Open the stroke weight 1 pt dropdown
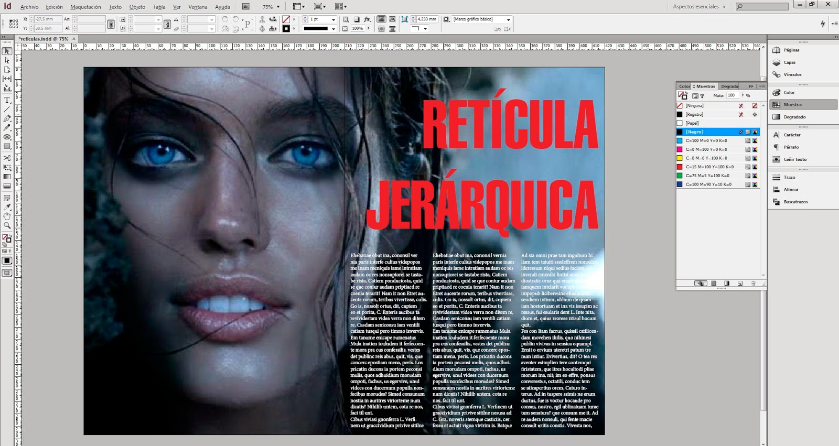This screenshot has height=446, width=839. (x=333, y=19)
